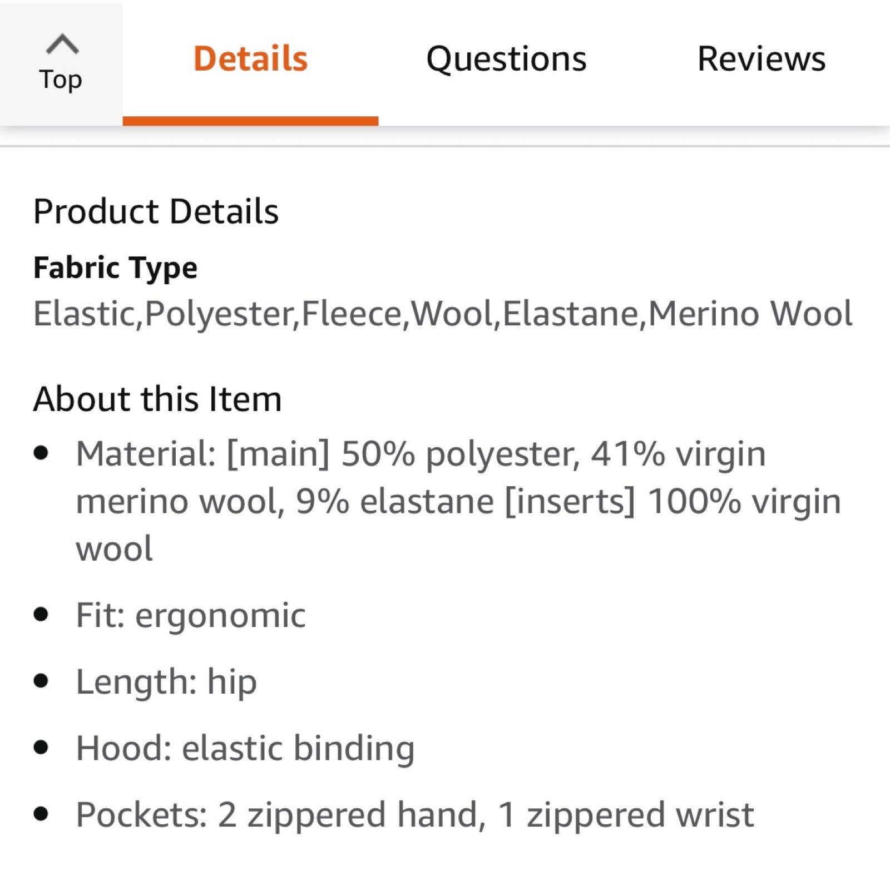The image size is (890, 890).
Task: Click the Length: hip line
Action: (x=166, y=682)
